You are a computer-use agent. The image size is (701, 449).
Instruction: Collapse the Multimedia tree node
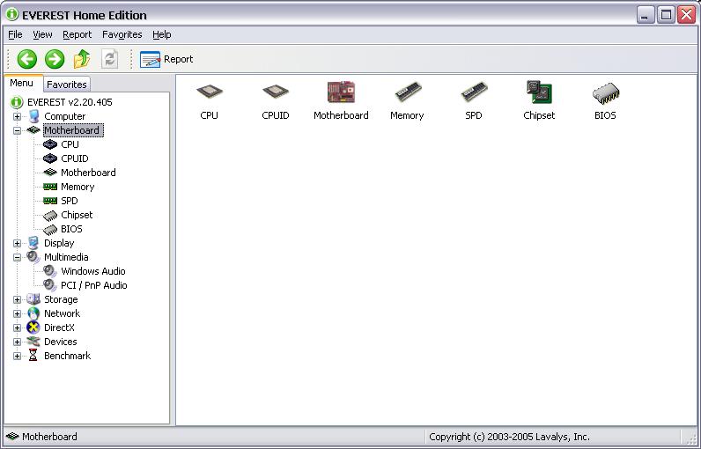pyautogui.click(x=17, y=257)
